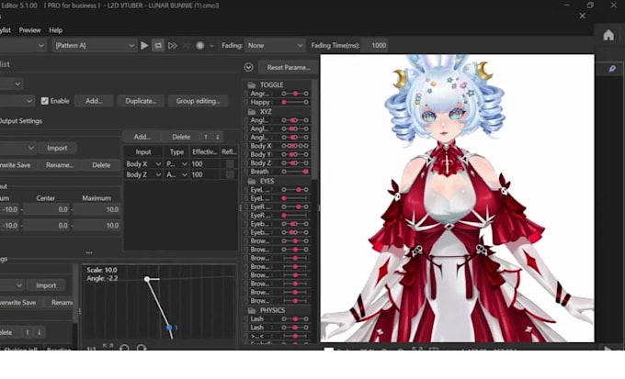Start physics preview with the play button

144,45
